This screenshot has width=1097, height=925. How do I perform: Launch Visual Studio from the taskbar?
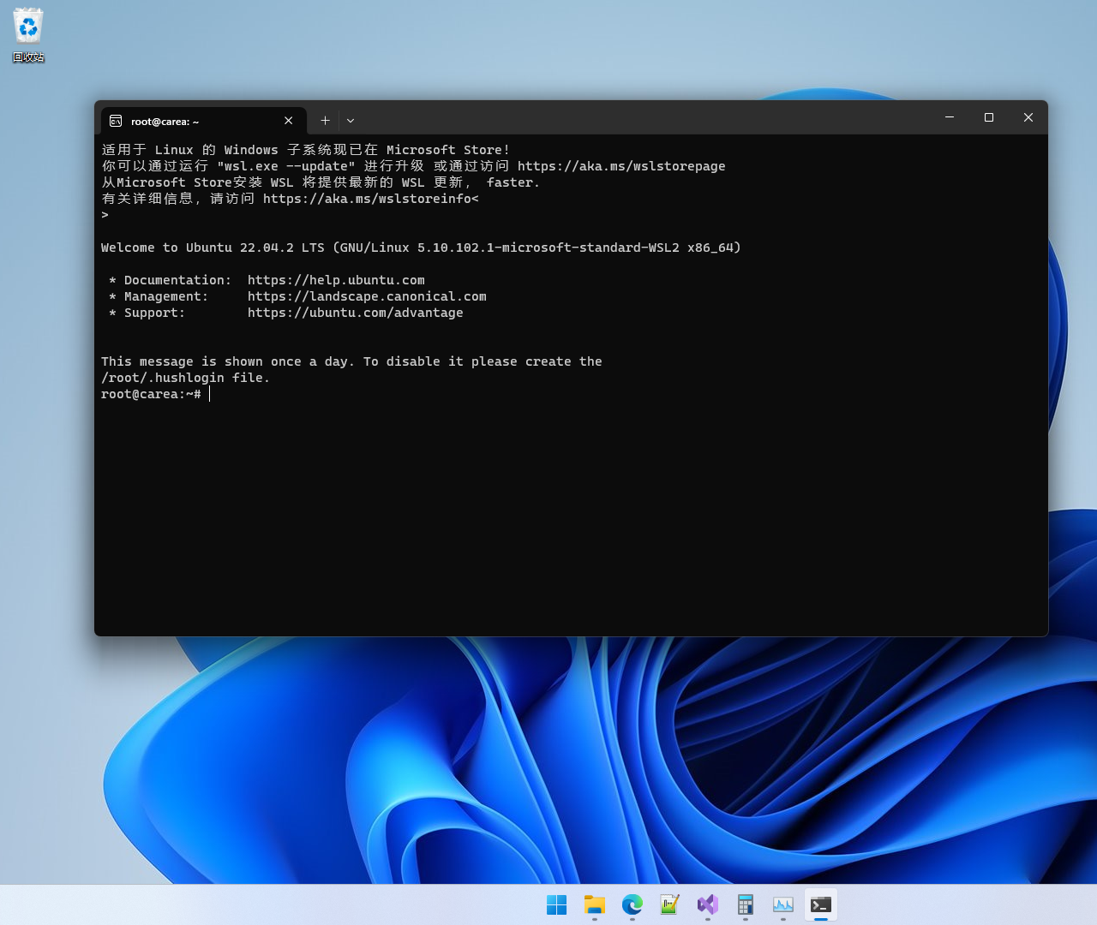(x=707, y=904)
